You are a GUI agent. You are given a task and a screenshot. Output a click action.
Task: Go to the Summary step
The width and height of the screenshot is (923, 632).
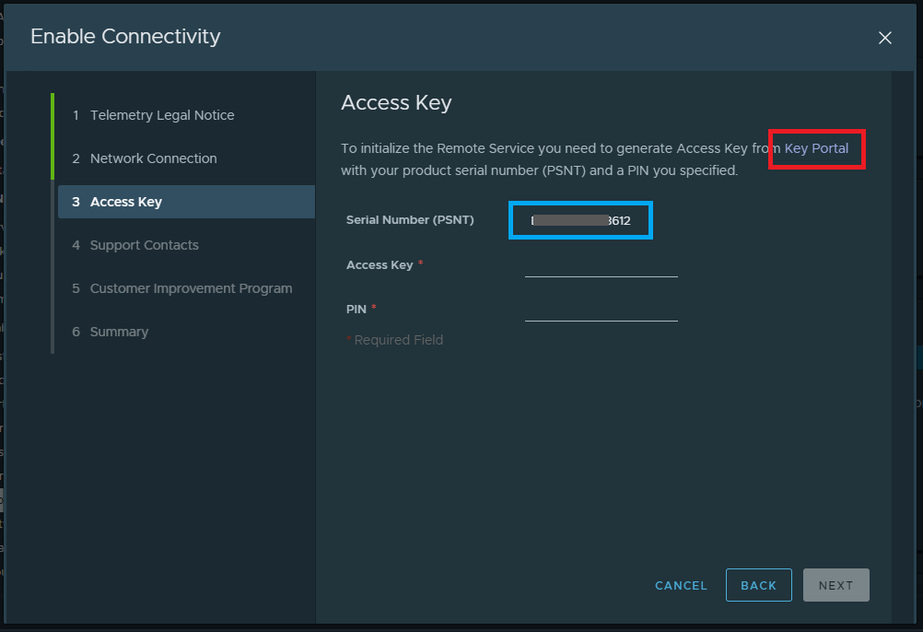(x=119, y=332)
